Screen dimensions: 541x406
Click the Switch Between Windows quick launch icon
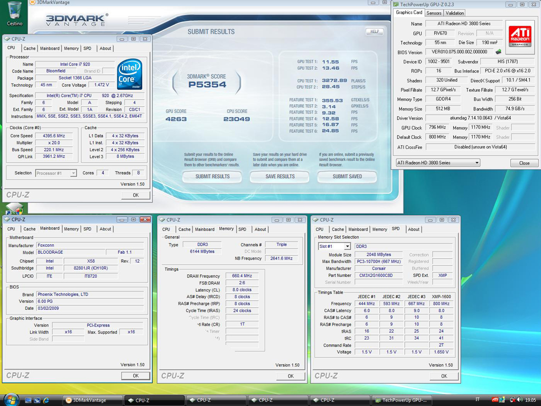point(37,400)
